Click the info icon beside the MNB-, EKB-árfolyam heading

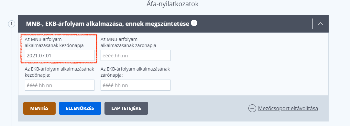[x=194, y=23]
